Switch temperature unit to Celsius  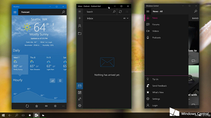[54, 28]
